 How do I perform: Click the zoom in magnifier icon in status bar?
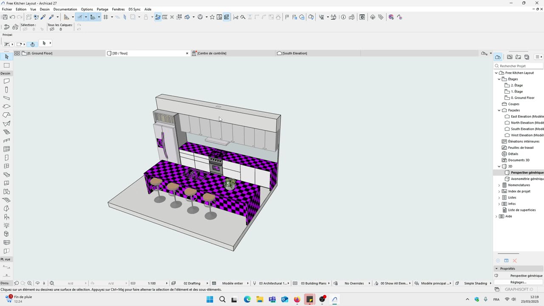(x=29, y=283)
